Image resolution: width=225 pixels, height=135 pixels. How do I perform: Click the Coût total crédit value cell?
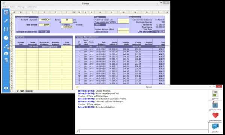[159, 32]
